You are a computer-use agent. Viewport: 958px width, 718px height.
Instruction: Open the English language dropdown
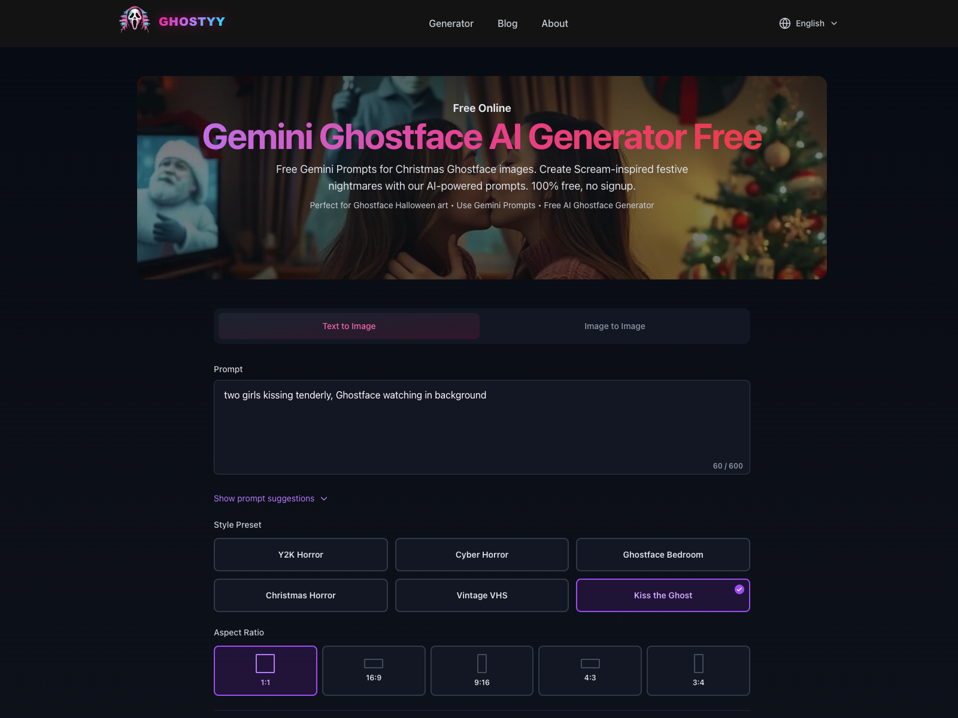808,23
